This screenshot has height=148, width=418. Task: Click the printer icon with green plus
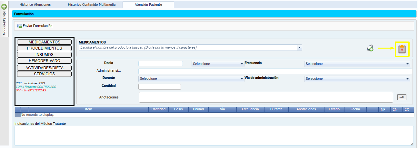pyautogui.click(x=370, y=48)
